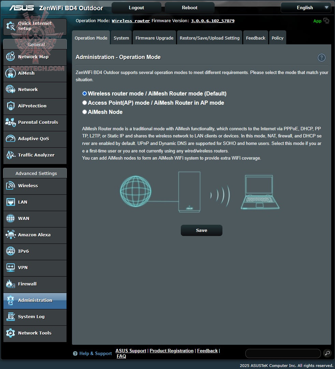335x369 pixels.
Task: Click the Administration gear icon
Action: coord(10,300)
